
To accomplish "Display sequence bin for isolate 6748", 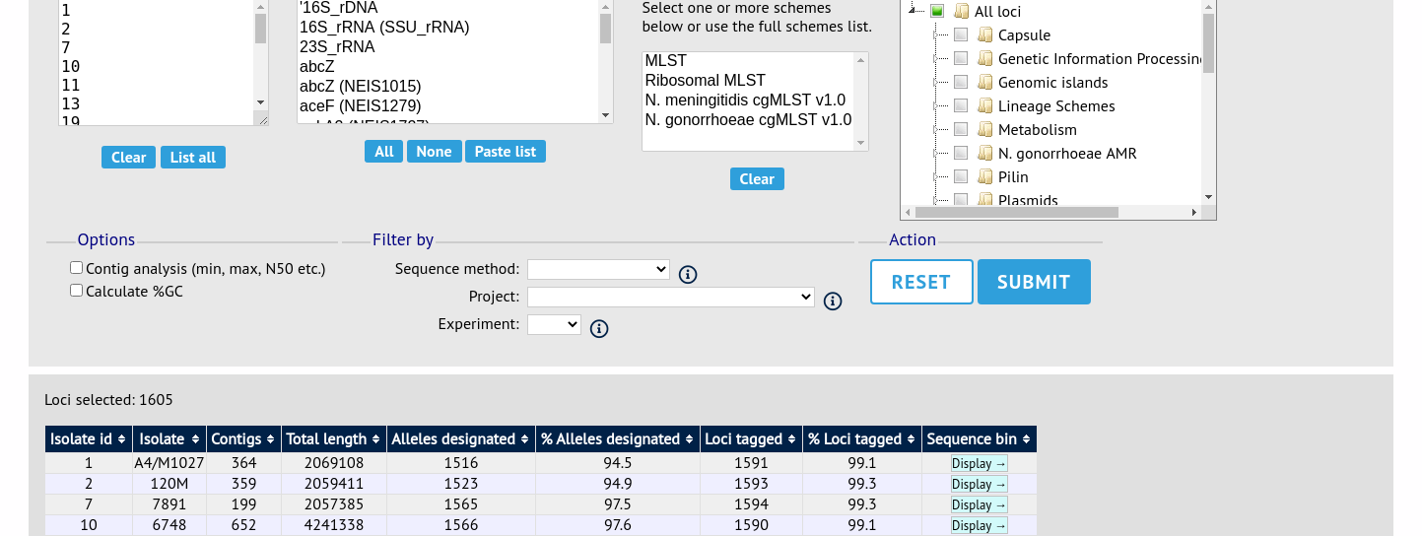I will click(x=980, y=526).
